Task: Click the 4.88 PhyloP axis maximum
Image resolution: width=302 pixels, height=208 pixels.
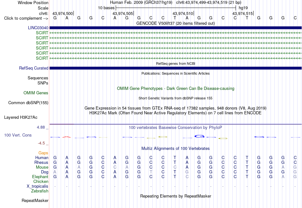Action: click(41, 127)
